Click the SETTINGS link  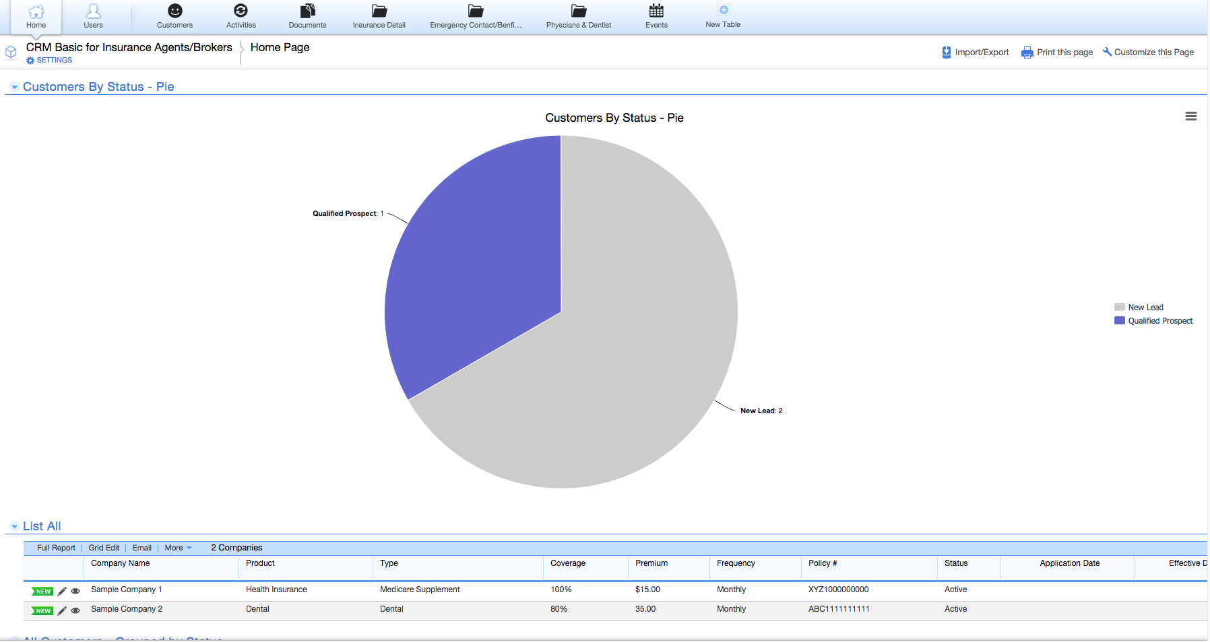coord(55,61)
